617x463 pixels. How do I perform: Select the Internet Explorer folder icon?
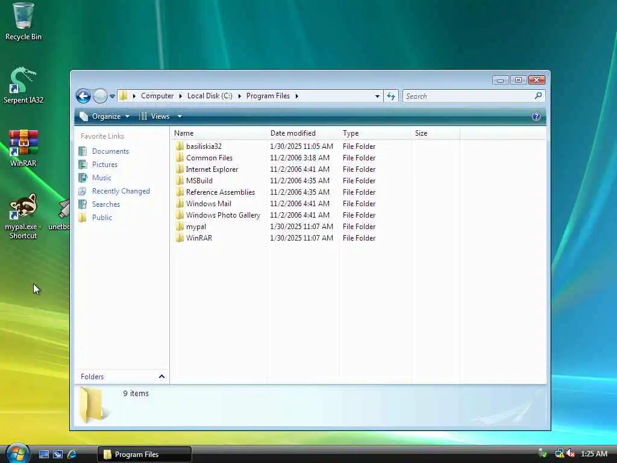[180, 169]
